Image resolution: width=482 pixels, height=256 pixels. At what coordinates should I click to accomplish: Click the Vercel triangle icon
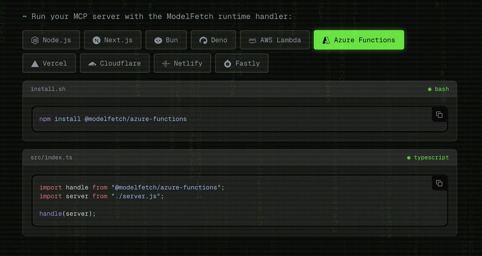35,63
